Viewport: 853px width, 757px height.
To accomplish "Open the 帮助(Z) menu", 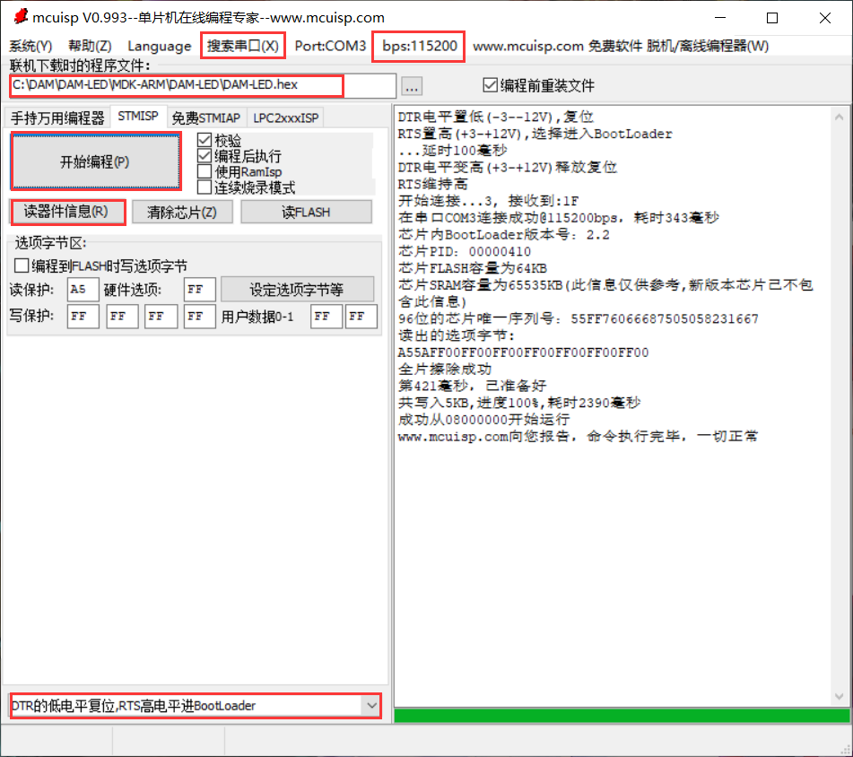I will tap(90, 47).
